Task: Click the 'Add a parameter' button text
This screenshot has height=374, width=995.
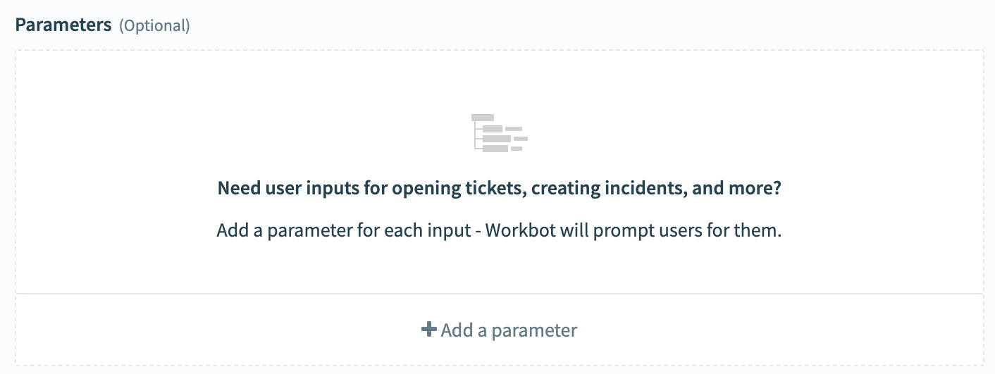Action: point(509,330)
